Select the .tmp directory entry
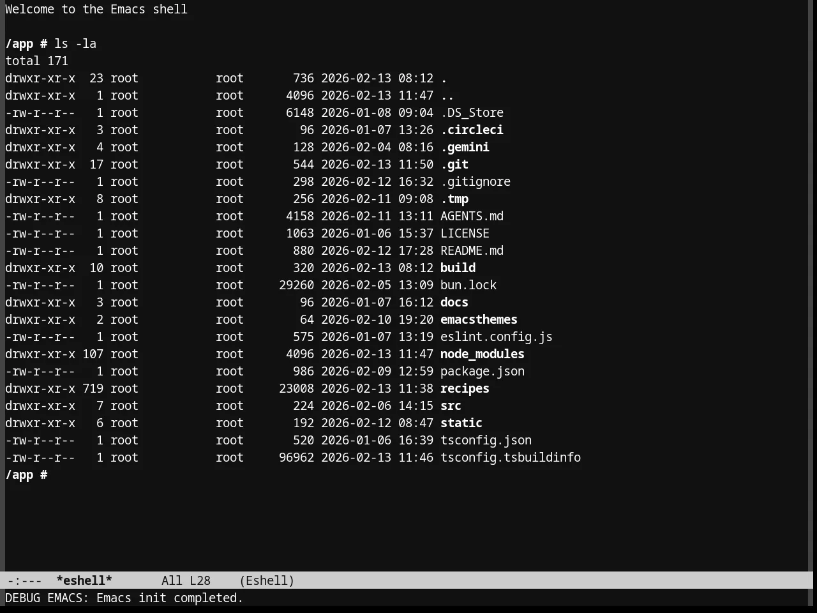This screenshot has height=613, width=817. (x=454, y=199)
